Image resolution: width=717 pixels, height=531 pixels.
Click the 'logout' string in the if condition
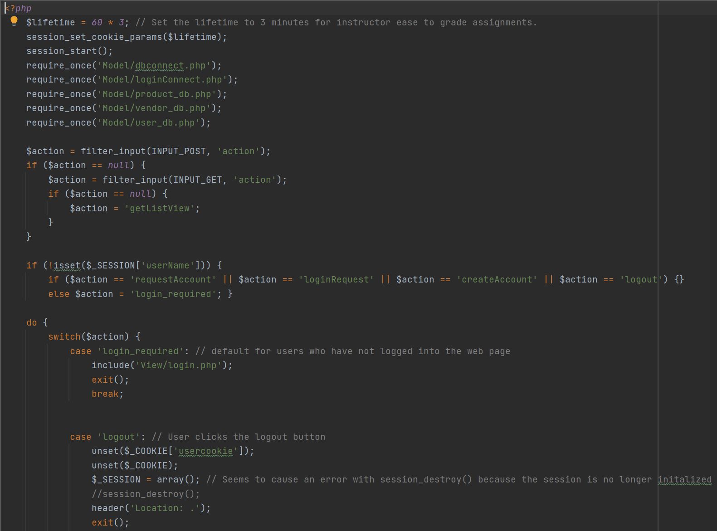641,279
